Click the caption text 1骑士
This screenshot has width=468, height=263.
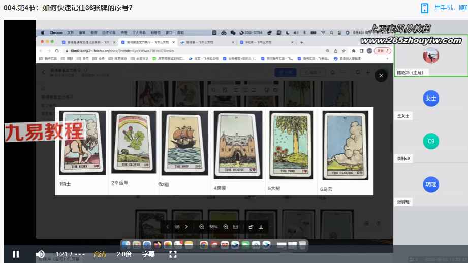point(65,184)
